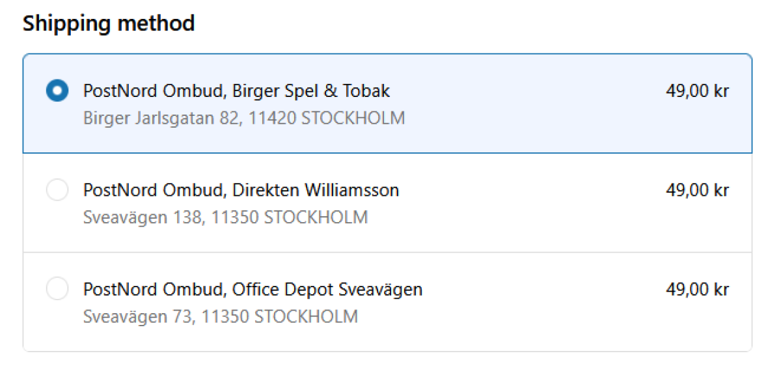Click the 49,00 kr price for Direkten Williamsson
781x390 pixels.
pyautogui.click(x=697, y=190)
